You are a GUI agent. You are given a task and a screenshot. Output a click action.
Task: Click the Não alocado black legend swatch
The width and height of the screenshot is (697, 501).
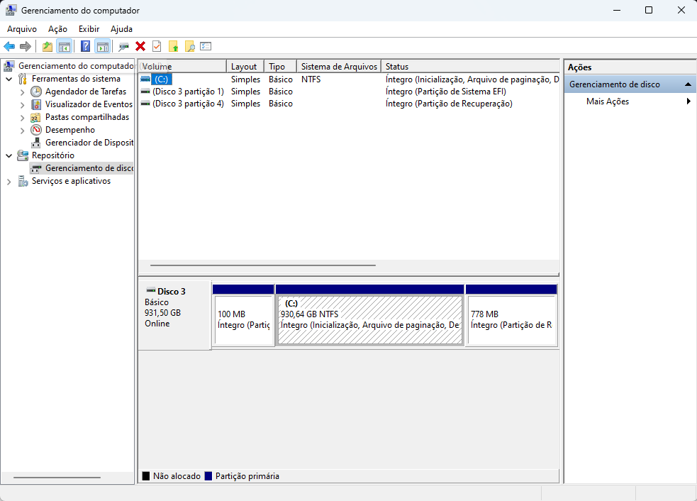[x=146, y=476]
